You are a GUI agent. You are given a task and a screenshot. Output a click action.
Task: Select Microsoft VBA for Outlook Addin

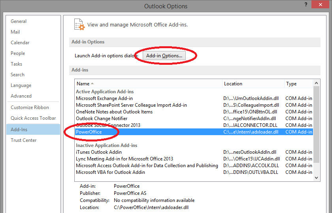pos(194,172)
